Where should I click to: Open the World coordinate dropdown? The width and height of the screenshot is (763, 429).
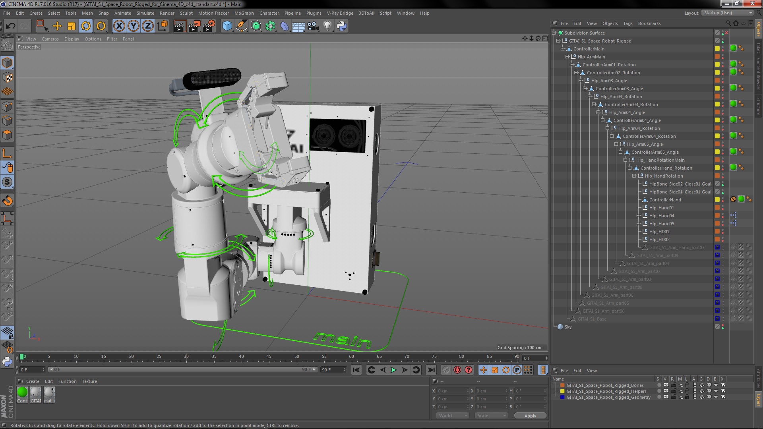[453, 415]
